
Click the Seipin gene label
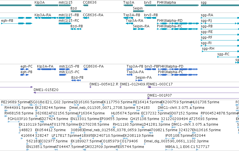[138, 8]
